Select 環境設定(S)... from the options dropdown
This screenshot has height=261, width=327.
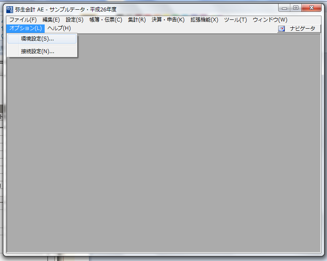coord(38,39)
